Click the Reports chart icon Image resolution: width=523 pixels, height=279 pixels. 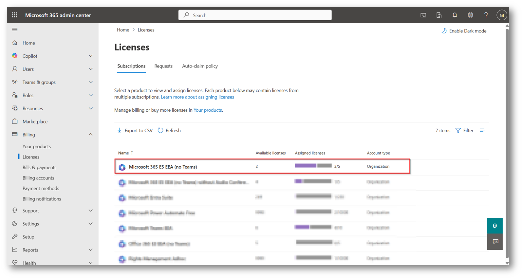[15, 250]
